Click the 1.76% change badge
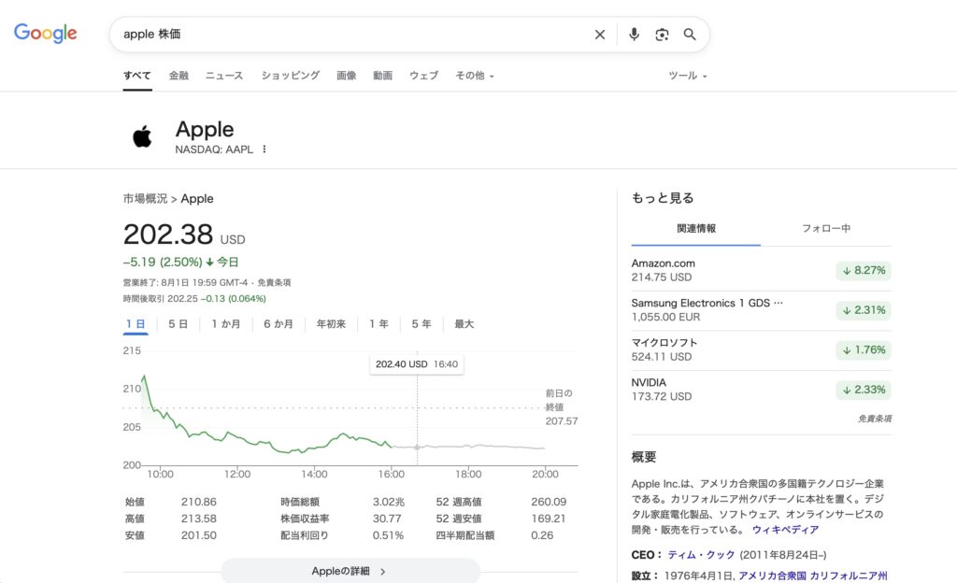Viewport: 957px width, 583px height. (x=864, y=349)
